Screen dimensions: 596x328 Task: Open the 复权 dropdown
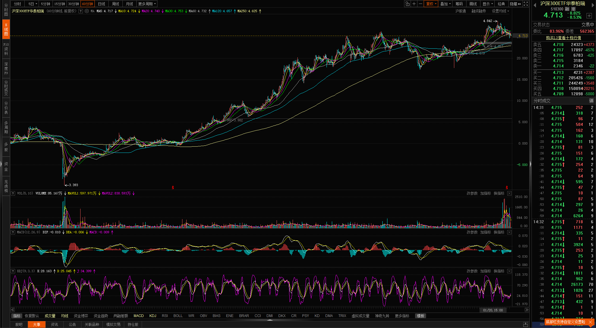tap(431, 4)
